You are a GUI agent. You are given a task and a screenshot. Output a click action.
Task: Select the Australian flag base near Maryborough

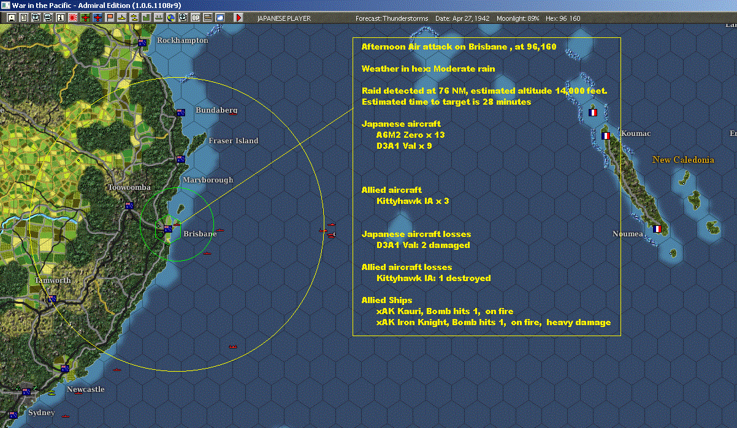[181, 159]
